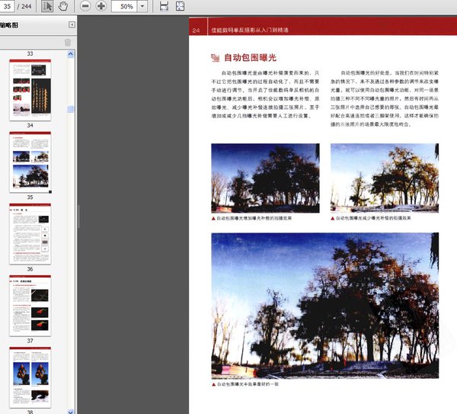Click the zoom out minus button

pos(84,6)
